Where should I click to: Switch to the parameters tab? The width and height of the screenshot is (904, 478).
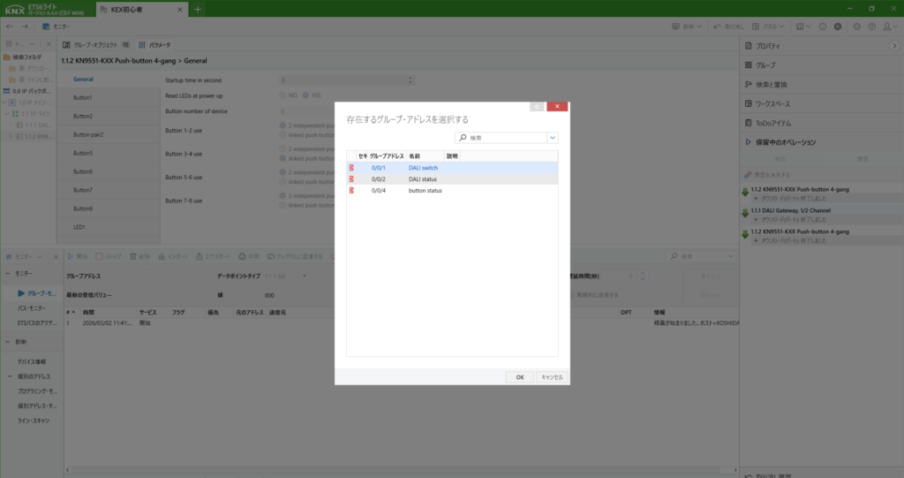coord(154,44)
